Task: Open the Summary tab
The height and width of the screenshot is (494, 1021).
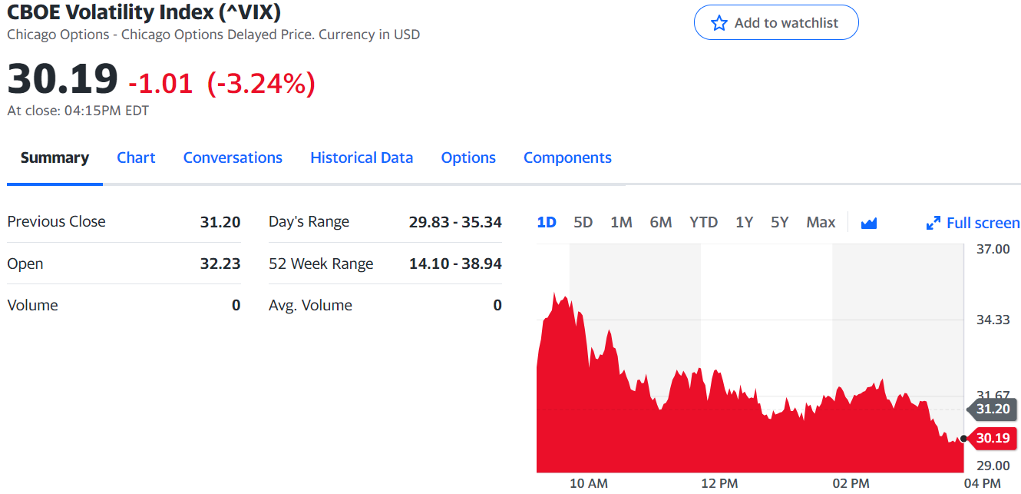Action: click(x=55, y=157)
